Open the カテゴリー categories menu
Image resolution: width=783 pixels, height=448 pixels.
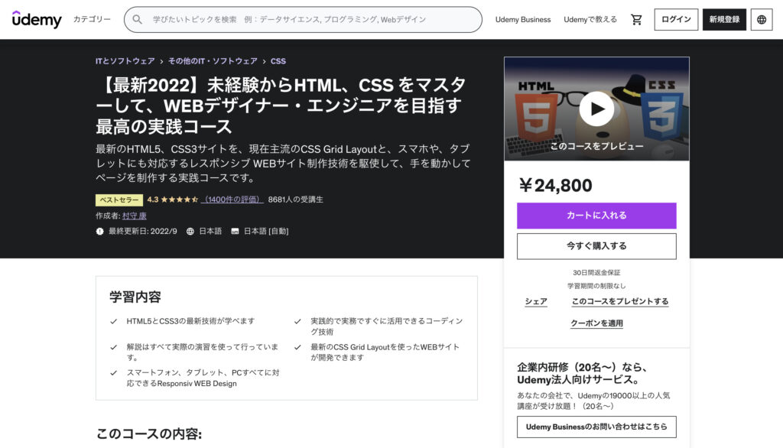(92, 19)
